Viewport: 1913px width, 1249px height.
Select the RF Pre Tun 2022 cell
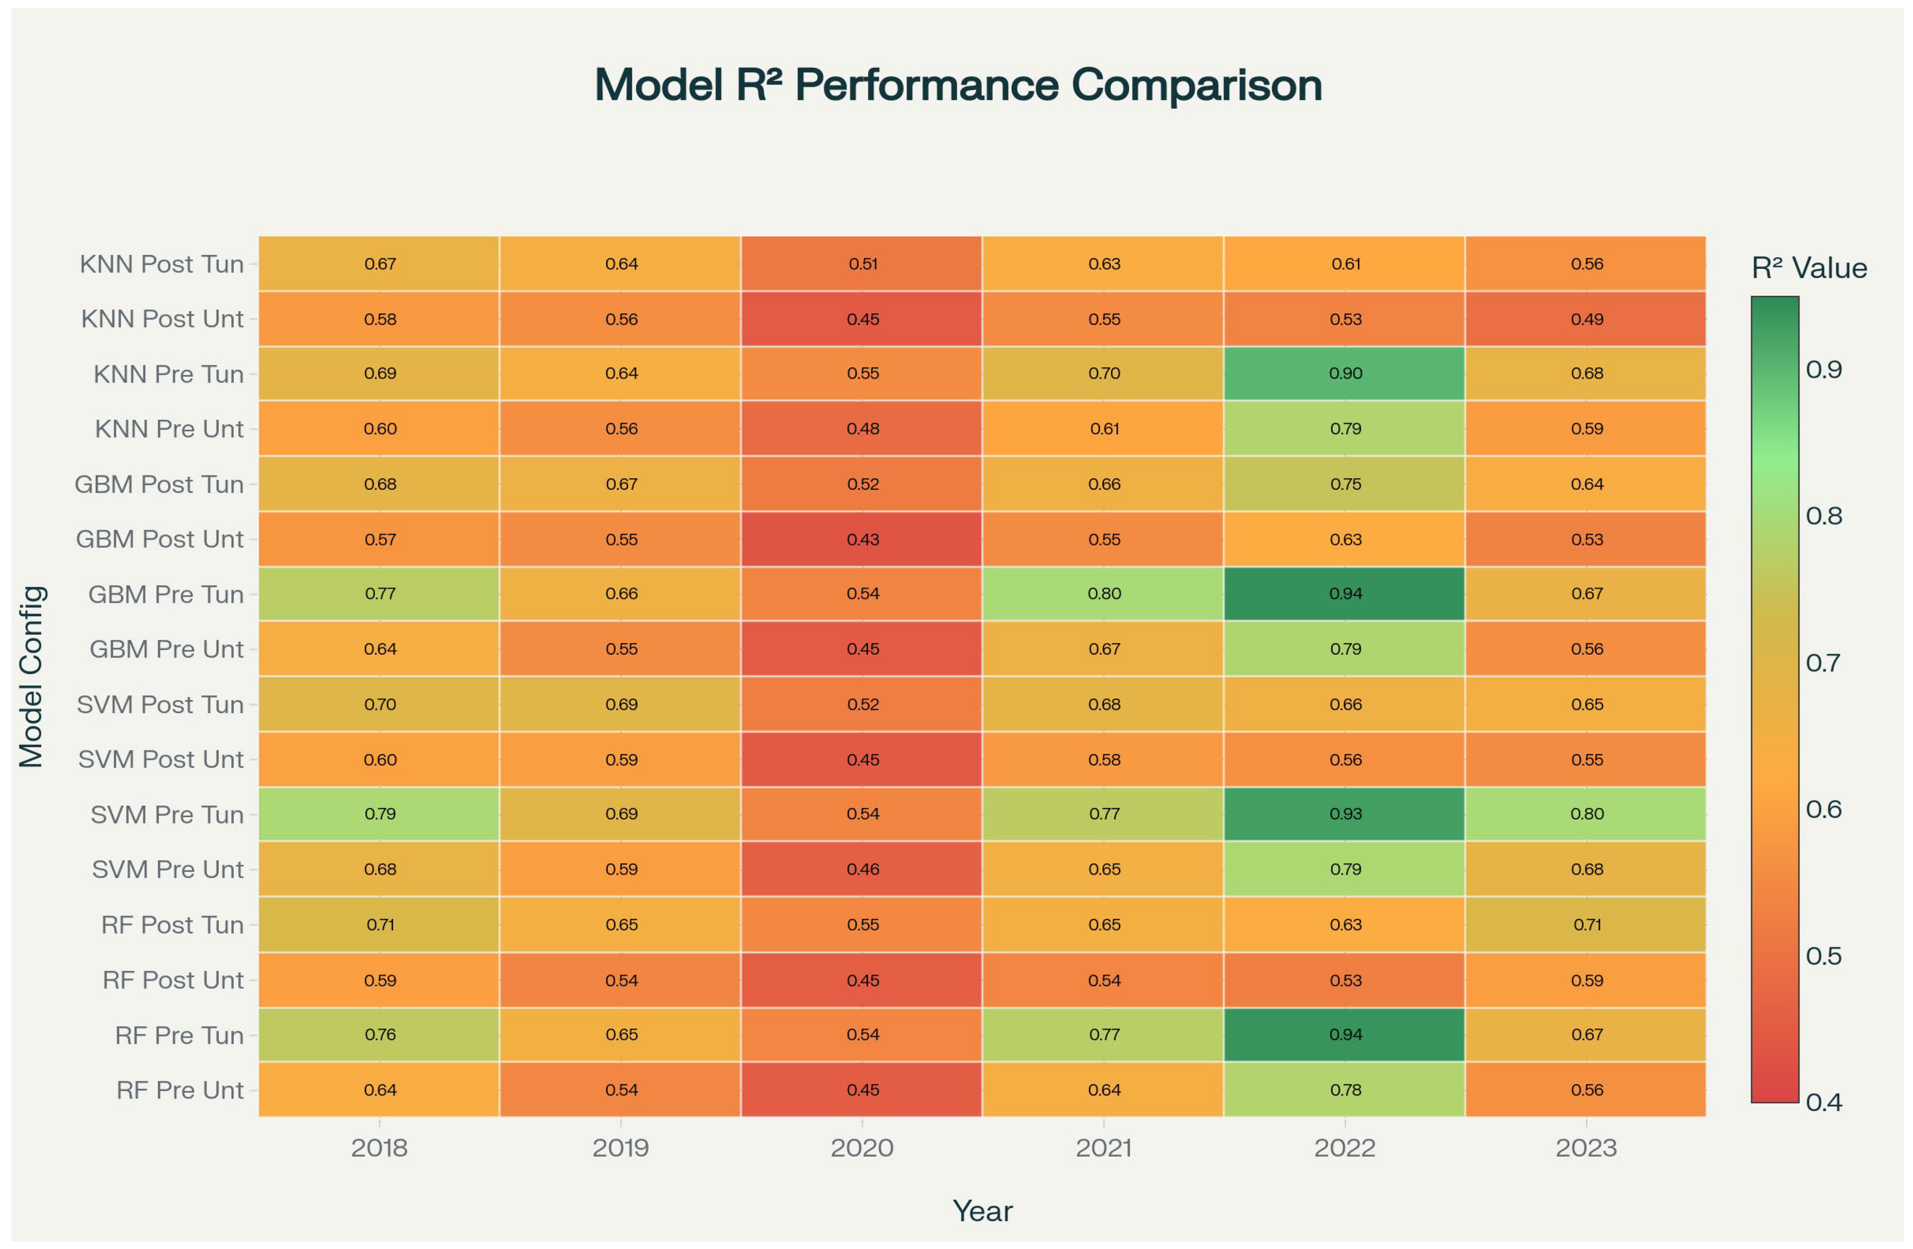(x=1345, y=1034)
